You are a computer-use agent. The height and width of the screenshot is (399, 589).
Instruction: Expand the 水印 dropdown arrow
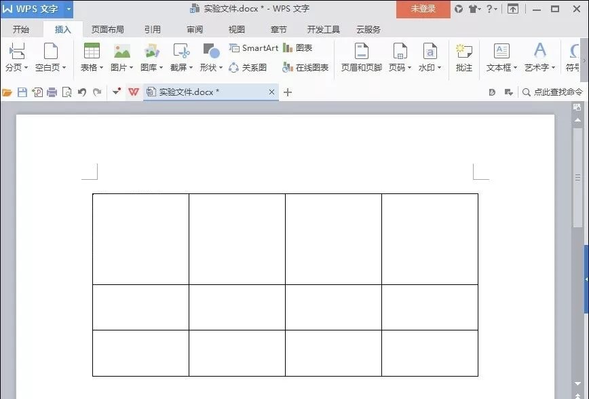440,68
